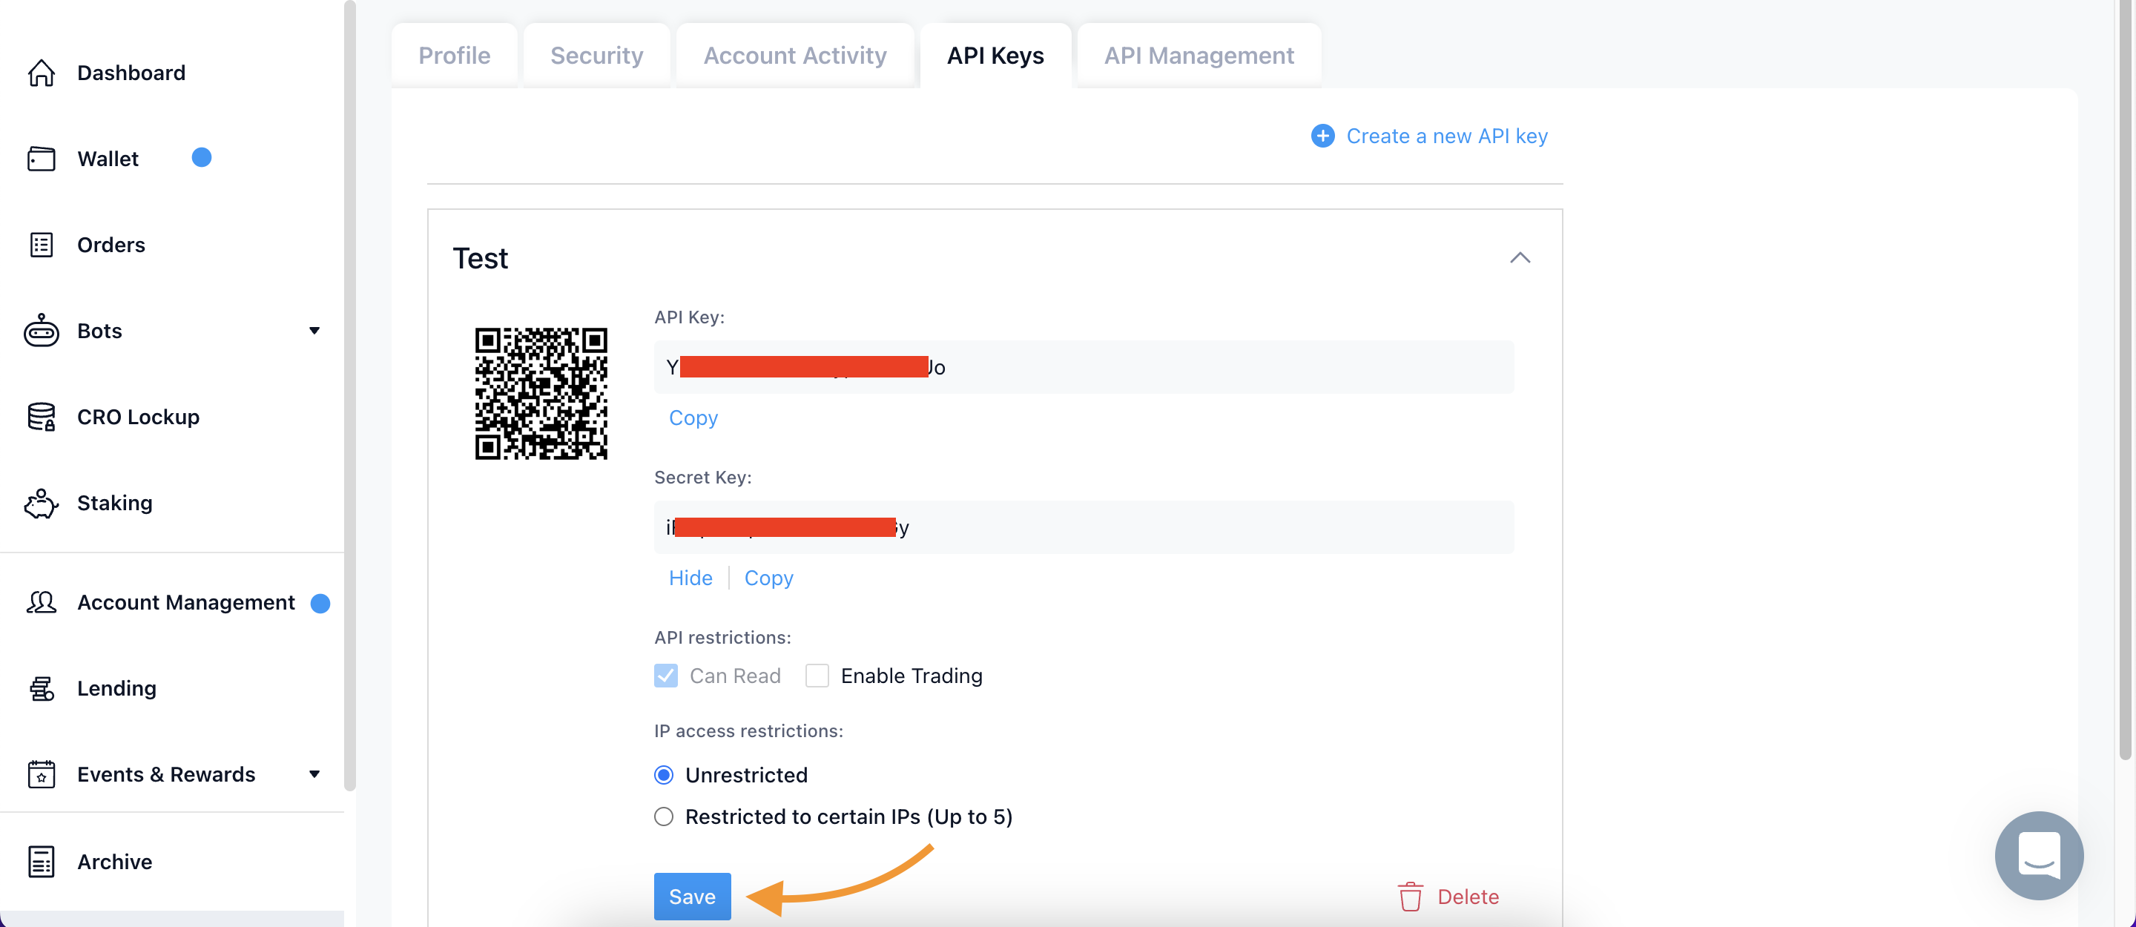
Task: Switch to the Security tab
Action: click(x=596, y=56)
